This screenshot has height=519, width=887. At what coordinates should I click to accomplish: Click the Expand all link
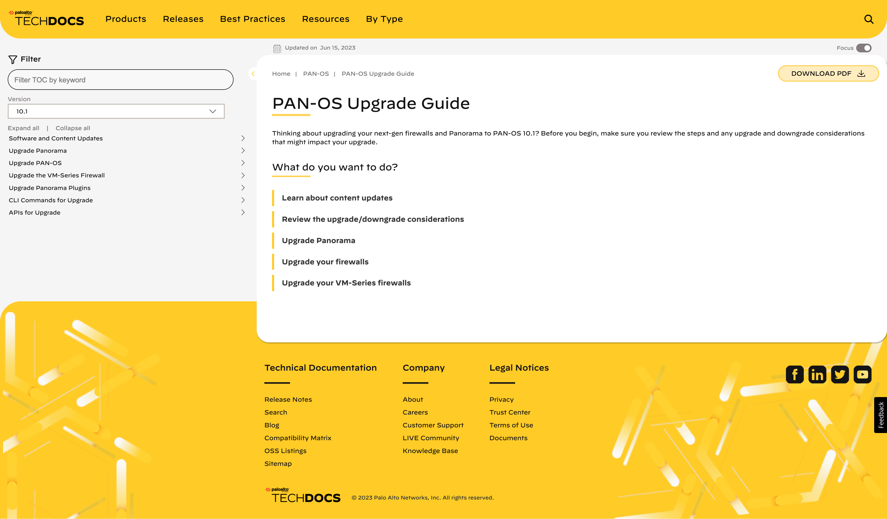tap(24, 128)
